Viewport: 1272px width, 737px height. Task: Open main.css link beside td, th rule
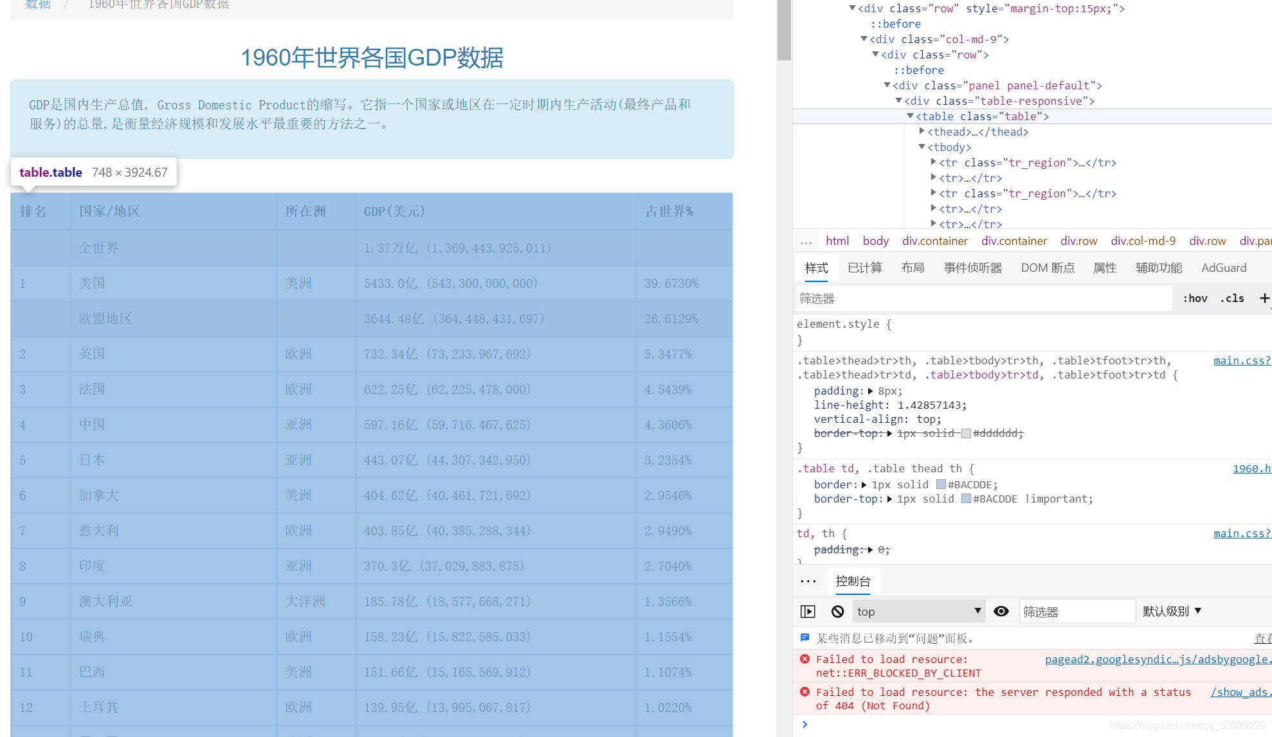(x=1242, y=533)
